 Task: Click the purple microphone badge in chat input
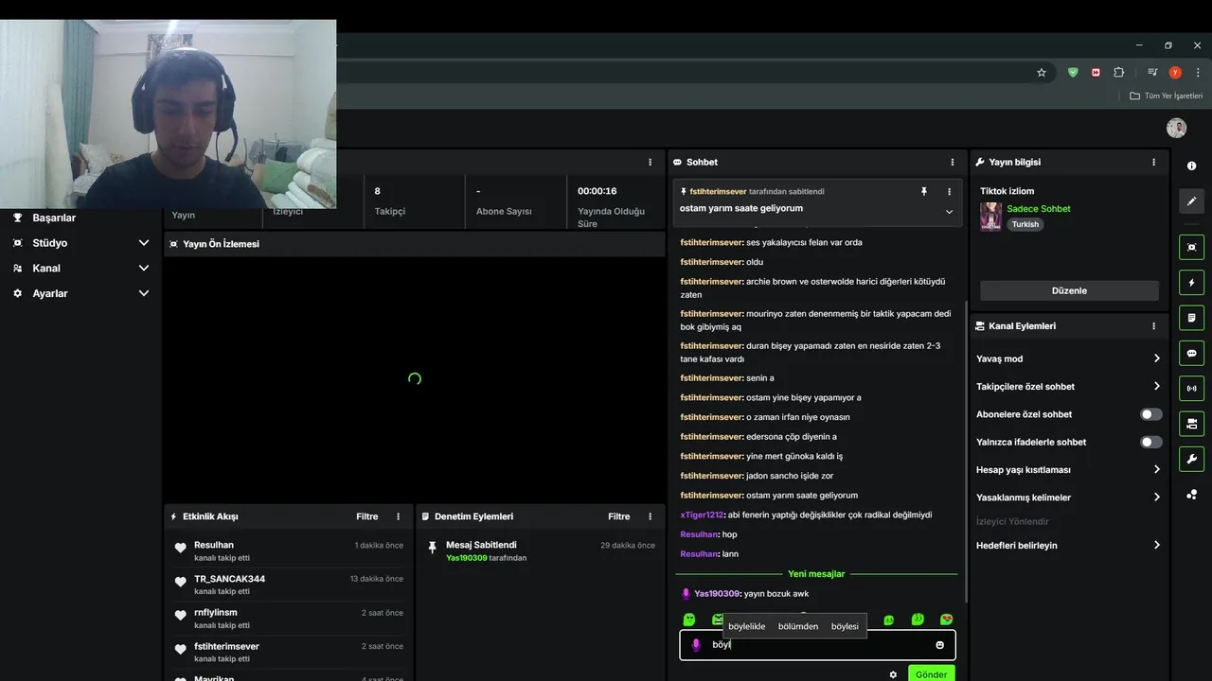(696, 645)
